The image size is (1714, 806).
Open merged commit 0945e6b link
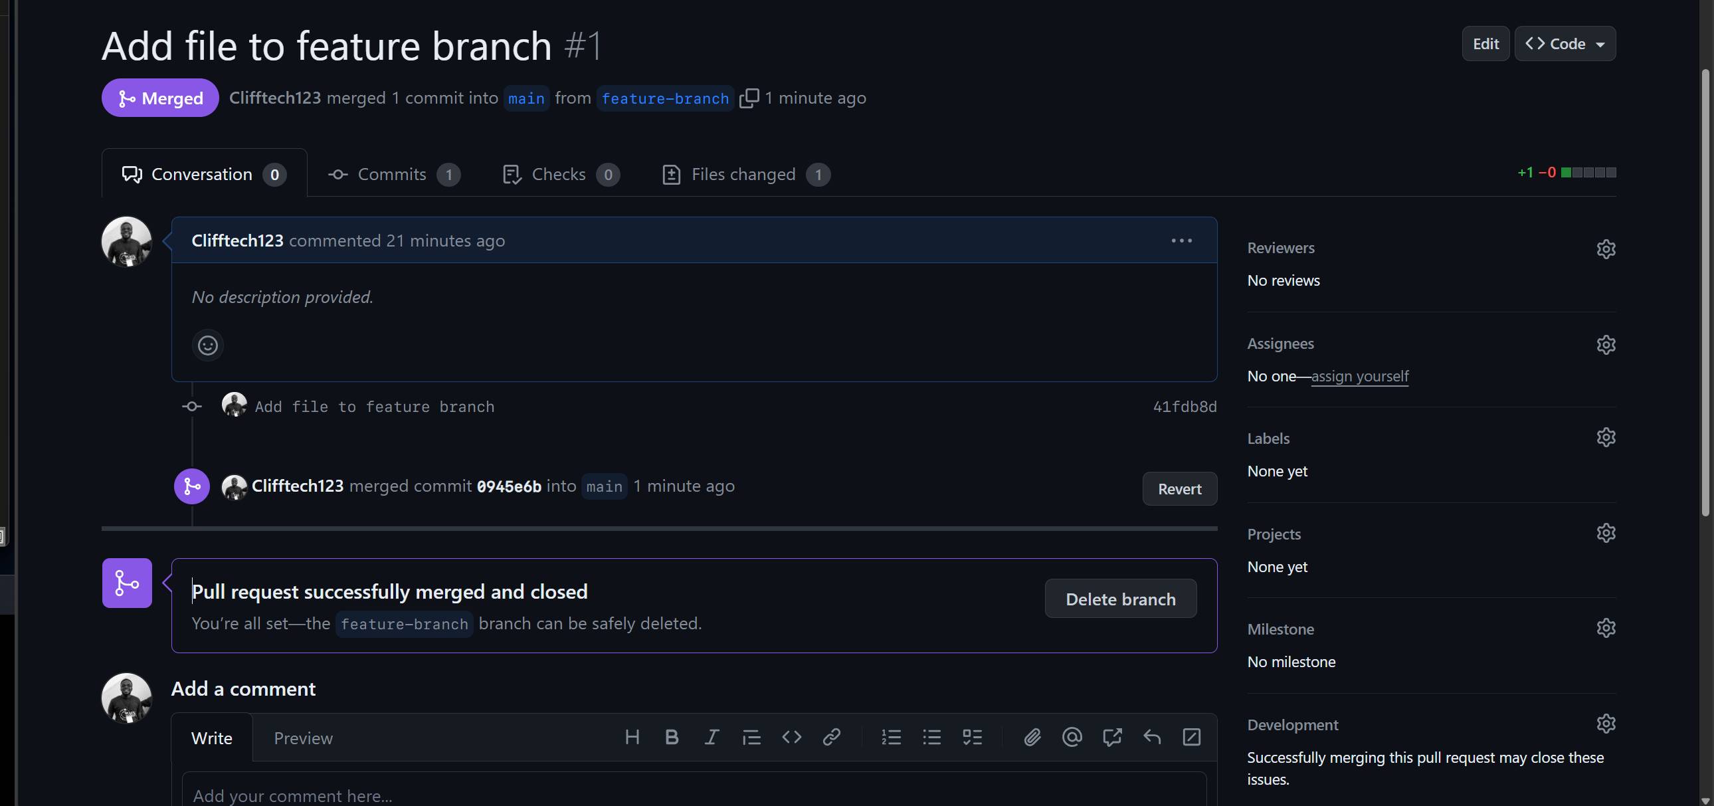509,486
